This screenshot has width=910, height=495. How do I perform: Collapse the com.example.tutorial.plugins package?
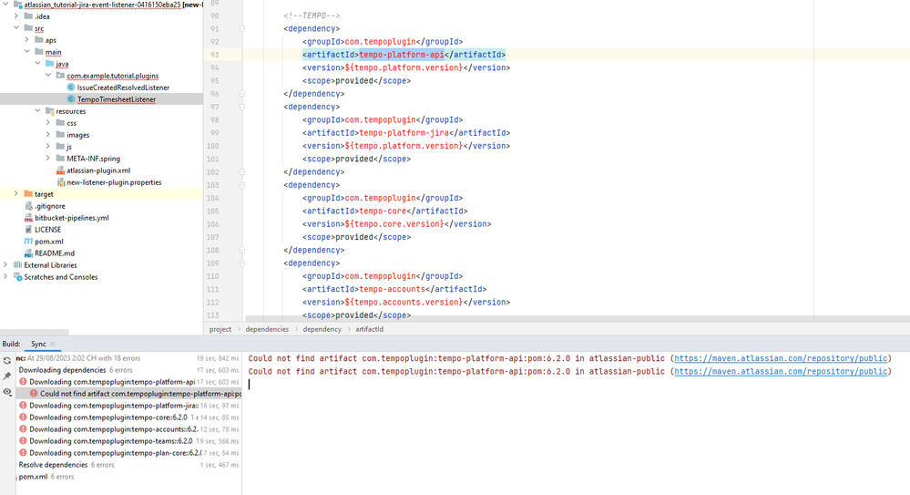pyautogui.click(x=48, y=76)
